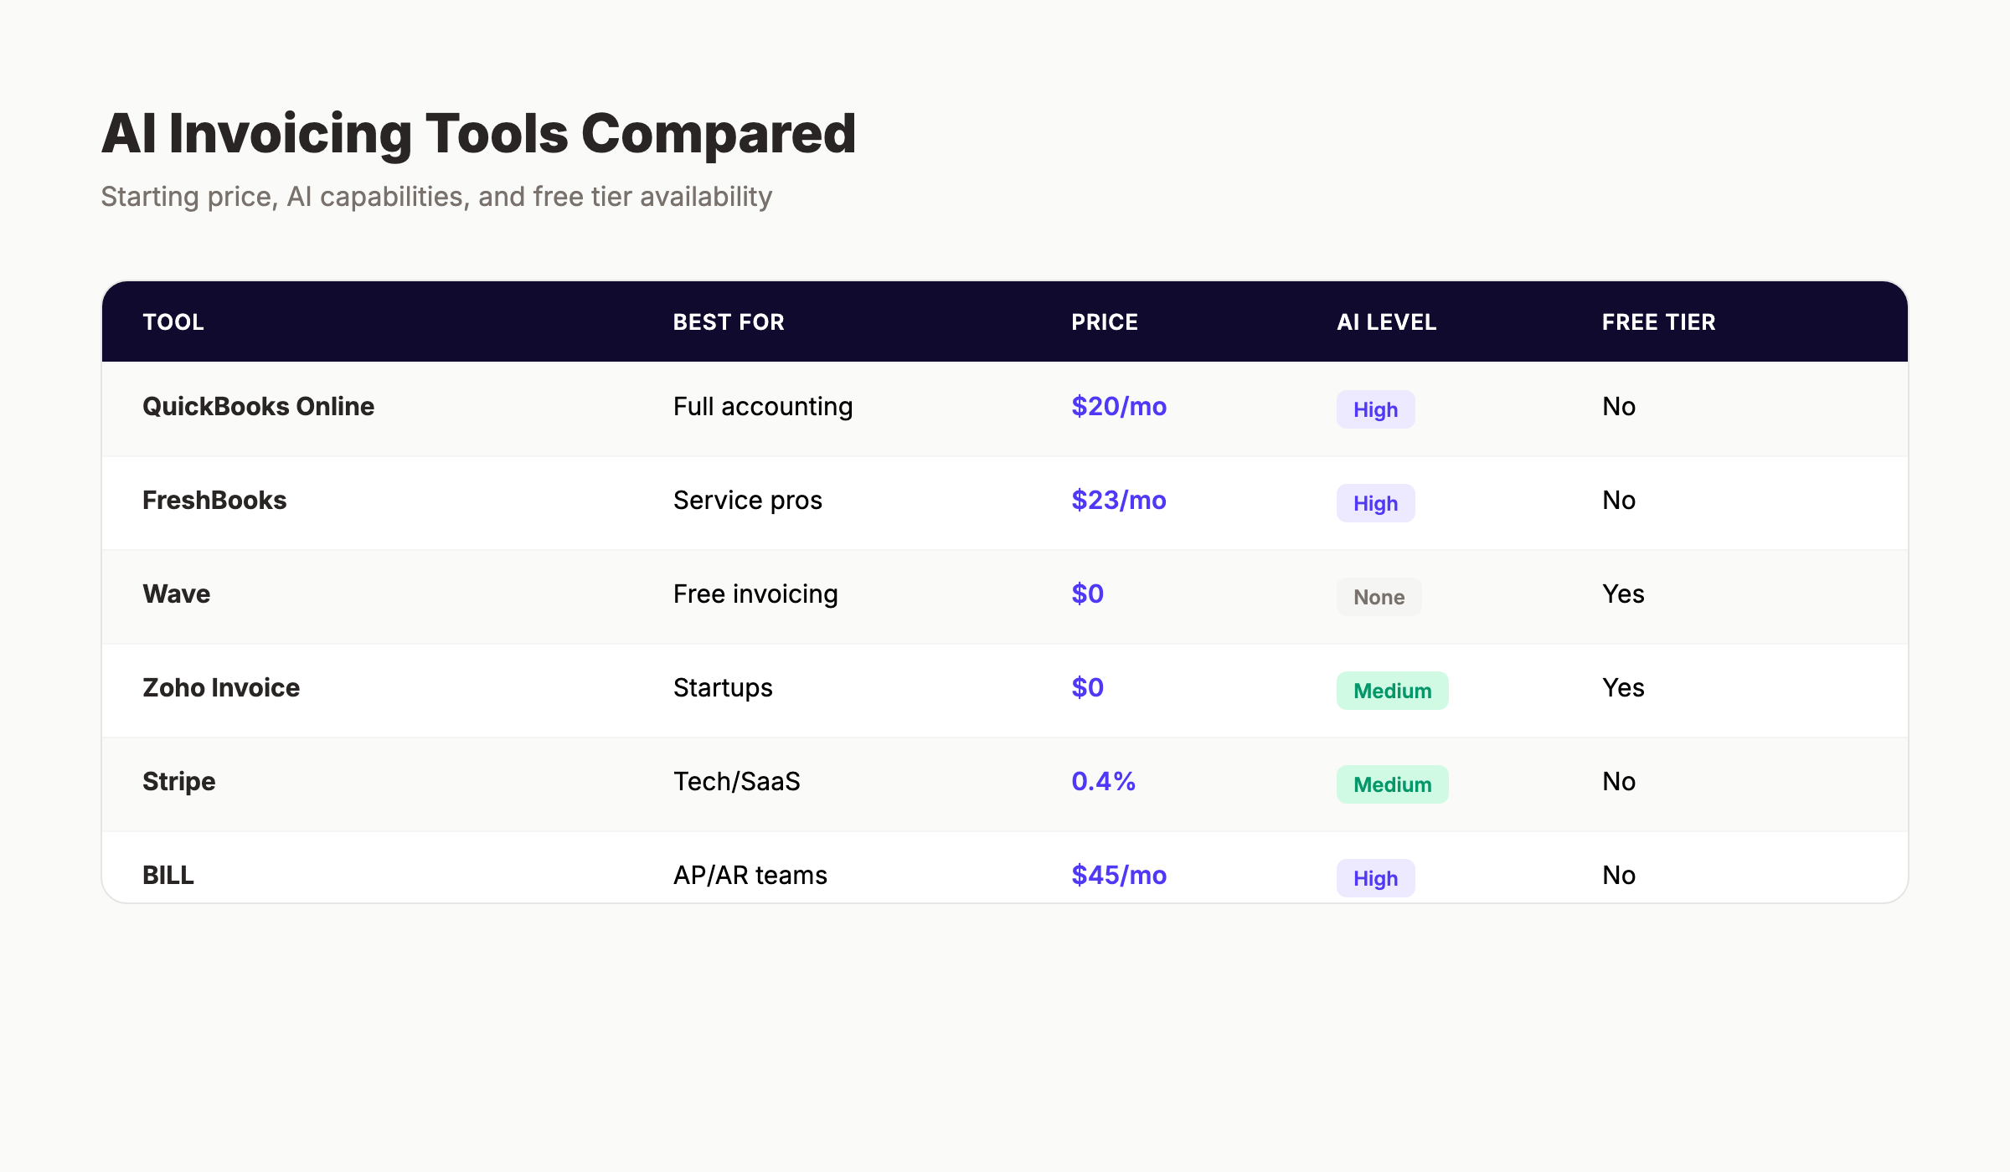This screenshot has width=2010, height=1172.
Task: Click the 0.4% price
Action: click(1104, 782)
